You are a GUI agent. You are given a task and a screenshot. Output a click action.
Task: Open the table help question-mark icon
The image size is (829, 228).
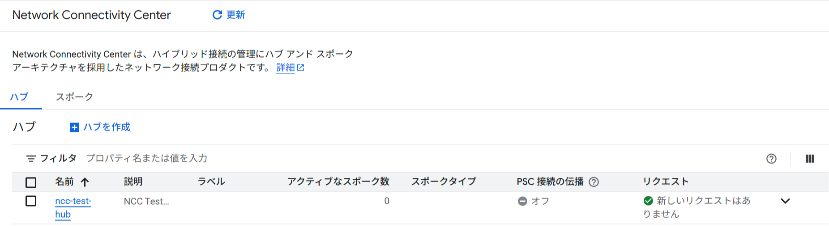click(x=771, y=159)
